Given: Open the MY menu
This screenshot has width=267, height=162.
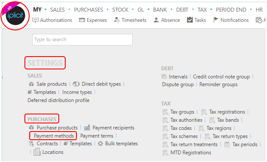Looking at the screenshot, I should coord(37,10).
